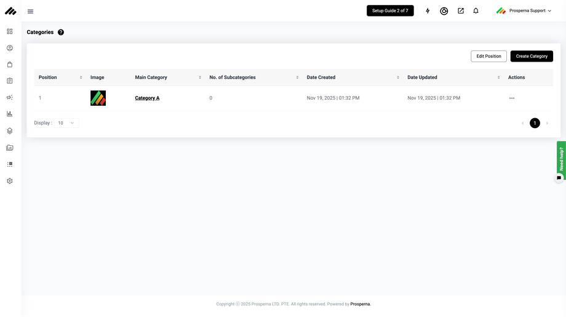Go to the next page arrow

point(547,123)
